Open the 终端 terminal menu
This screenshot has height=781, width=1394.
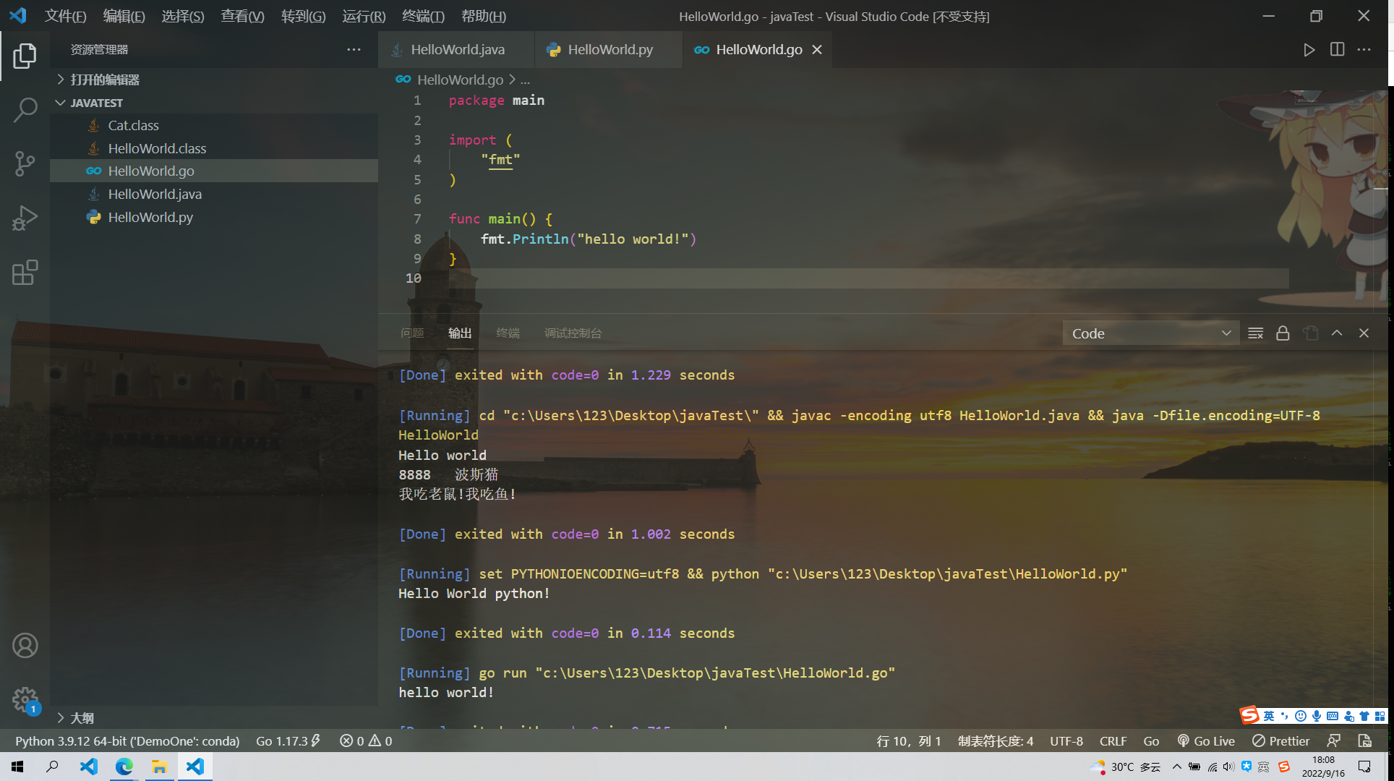[423, 16]
